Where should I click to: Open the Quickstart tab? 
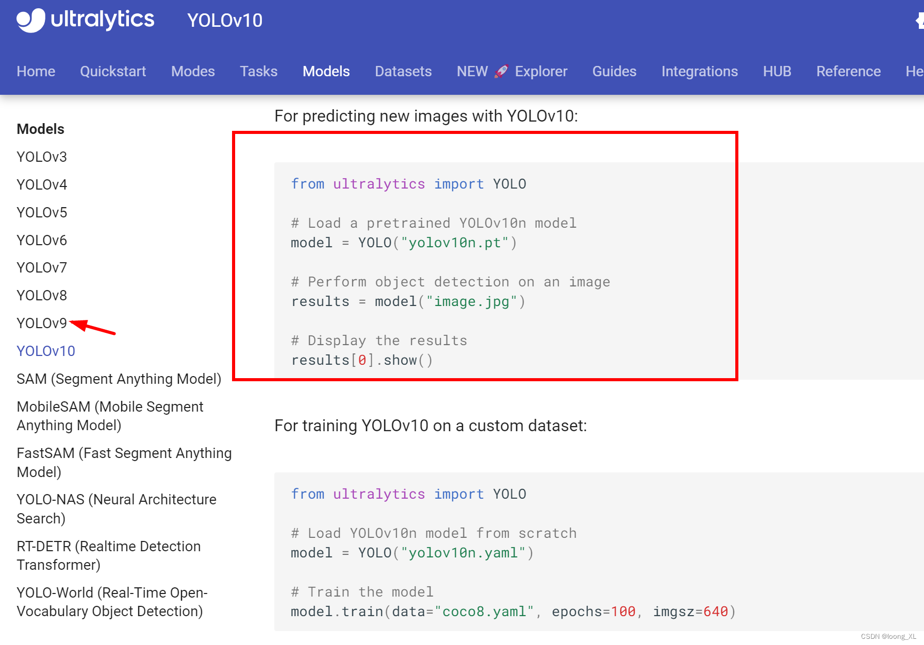point(113,71)
